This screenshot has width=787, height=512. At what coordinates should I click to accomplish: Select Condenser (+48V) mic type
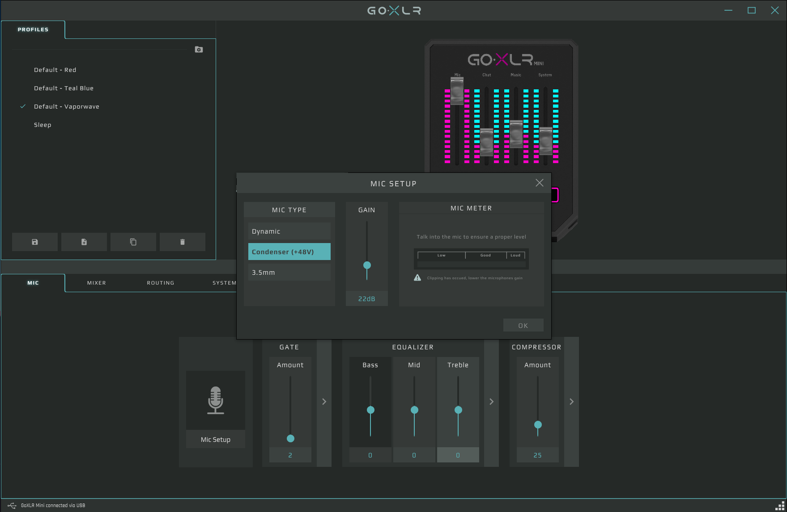pyautogui.click(x=289, y=252)
